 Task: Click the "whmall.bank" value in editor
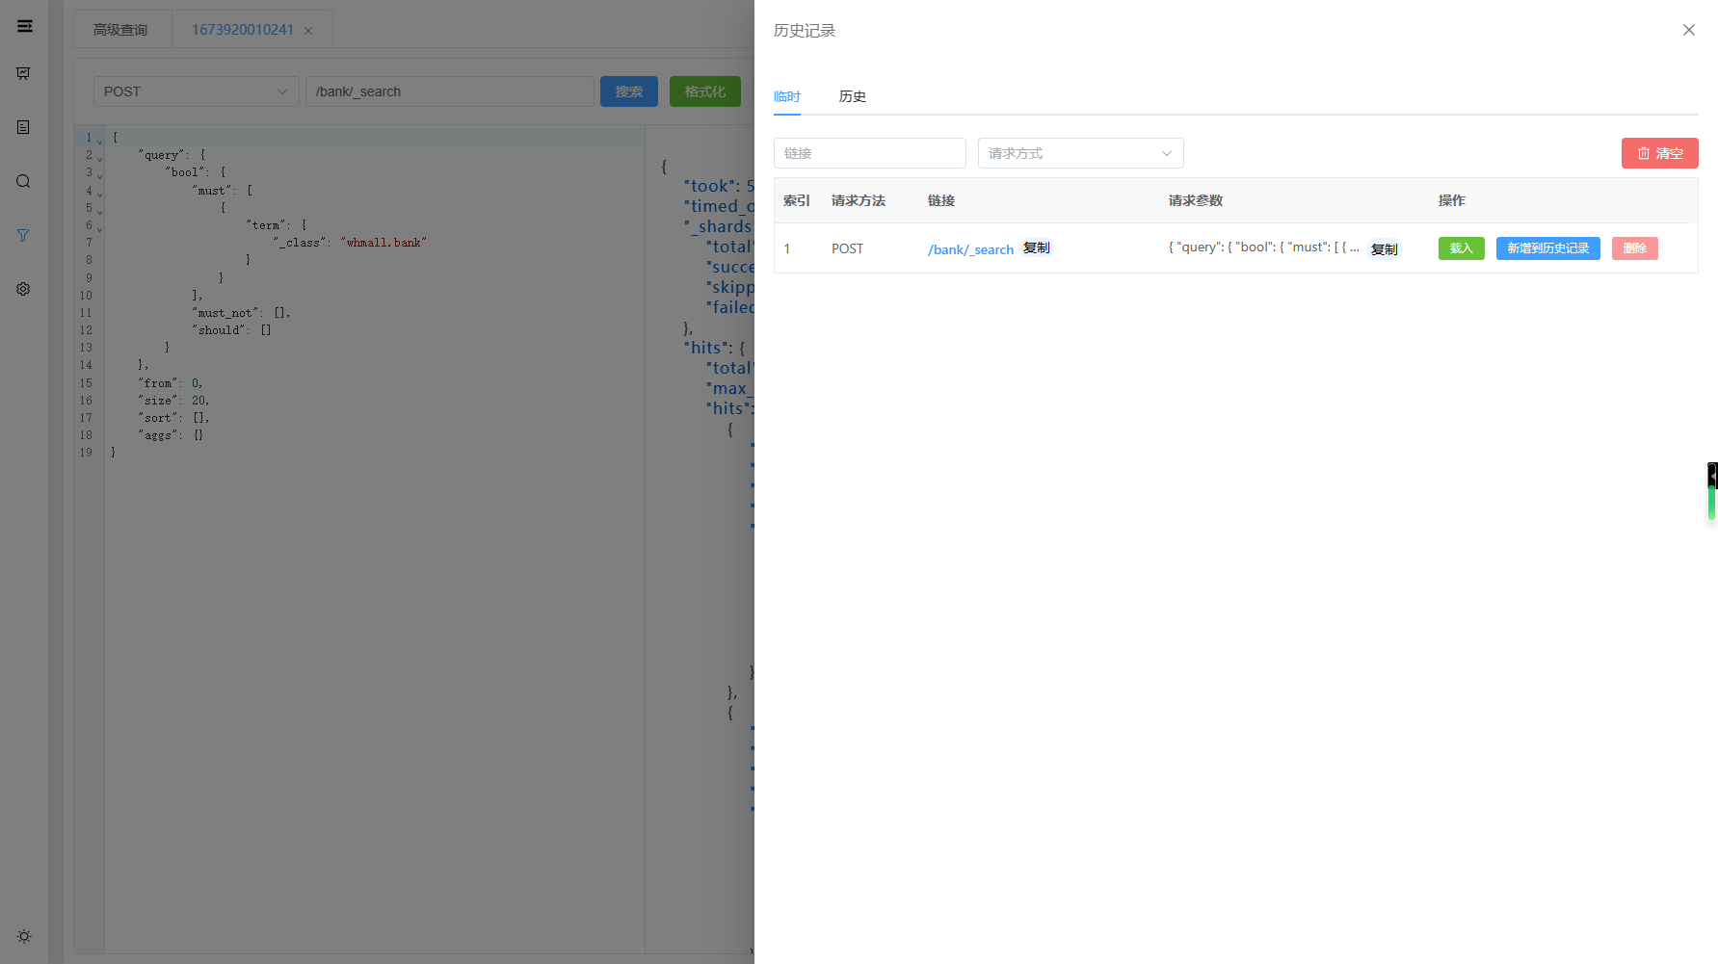pyautogui.click(x=383, y=243)
